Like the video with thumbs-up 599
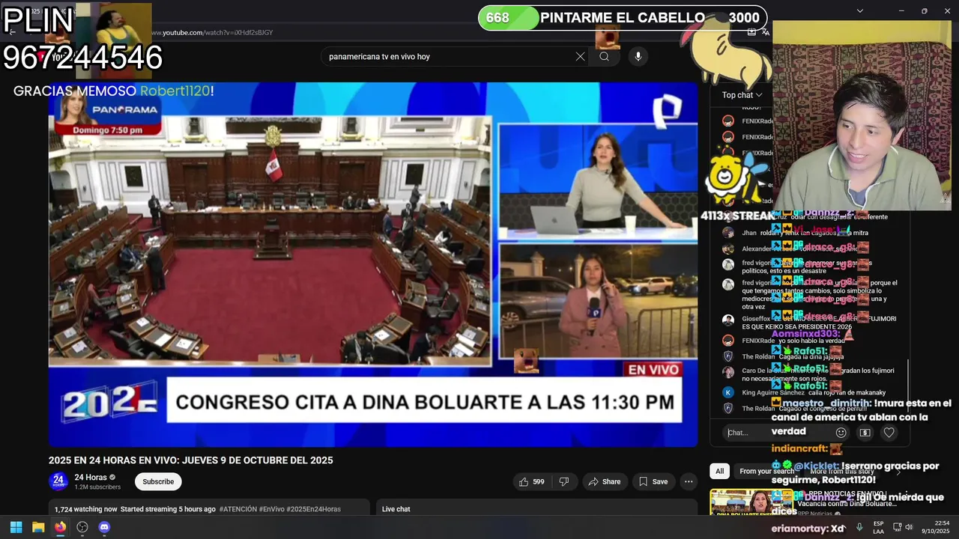959x539 pixels. coord(532,481)
